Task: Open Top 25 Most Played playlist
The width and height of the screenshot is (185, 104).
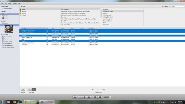Action: coord(9,47)
